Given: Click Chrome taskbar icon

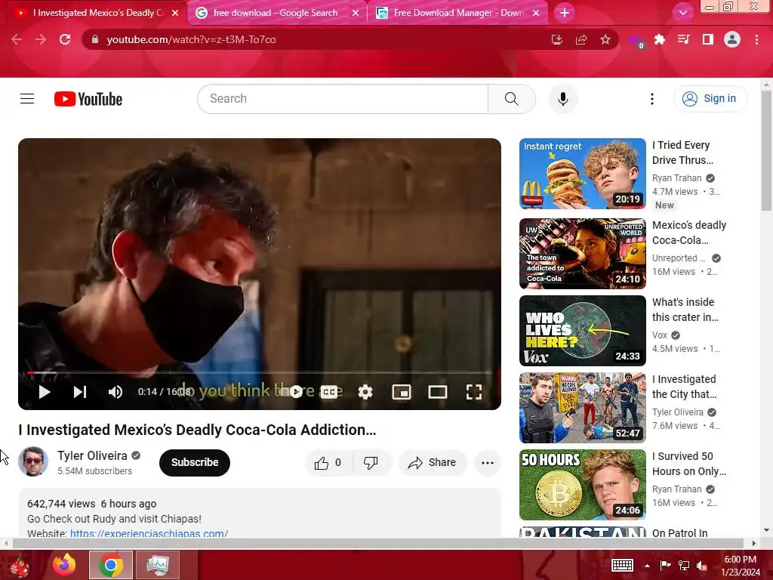Looking at the screenshot, I should 111,565.
